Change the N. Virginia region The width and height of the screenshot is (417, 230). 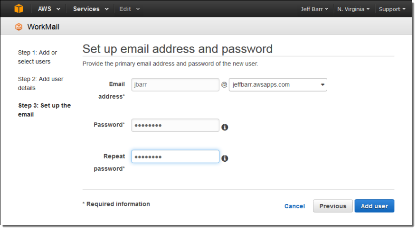pos(354,9)
